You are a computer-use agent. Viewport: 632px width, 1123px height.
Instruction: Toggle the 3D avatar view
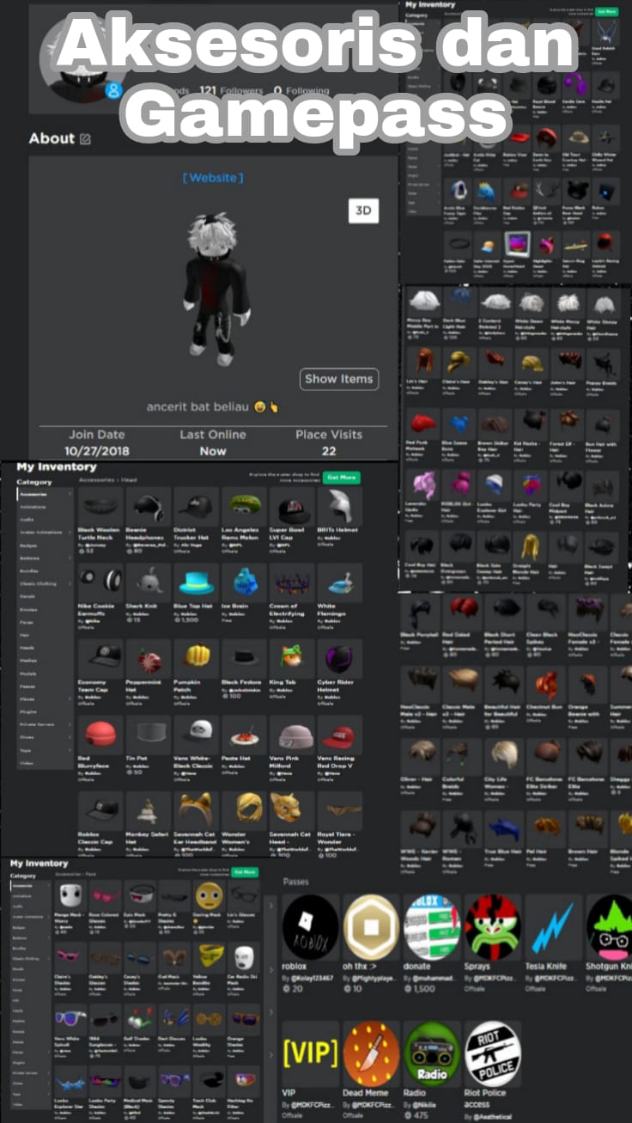point(363,211)
